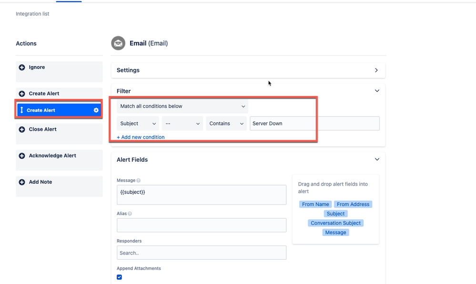Viewport: 476px width, 284px height.
Task: Toggle the Append Attachments checkbox
Action: tap(119, 277)
